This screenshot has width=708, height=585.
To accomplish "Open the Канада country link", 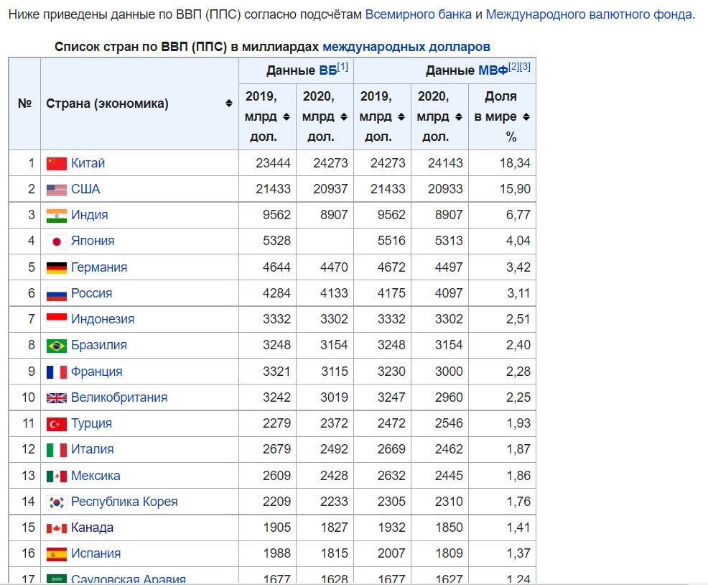I will (92, 528).
